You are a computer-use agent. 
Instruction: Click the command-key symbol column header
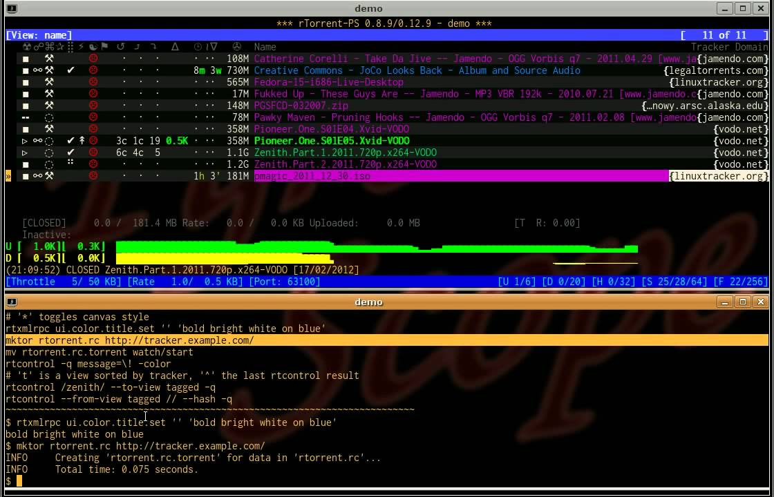pyautogui.click(x=49, y=47)
